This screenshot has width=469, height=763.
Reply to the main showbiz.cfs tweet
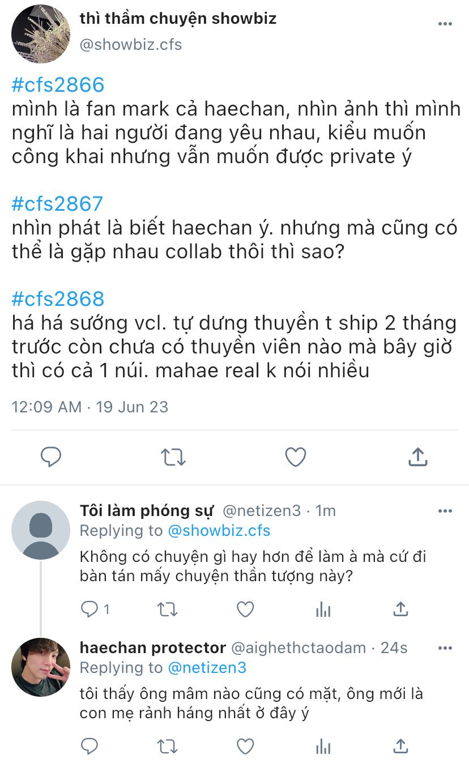[x=51, y=457]
